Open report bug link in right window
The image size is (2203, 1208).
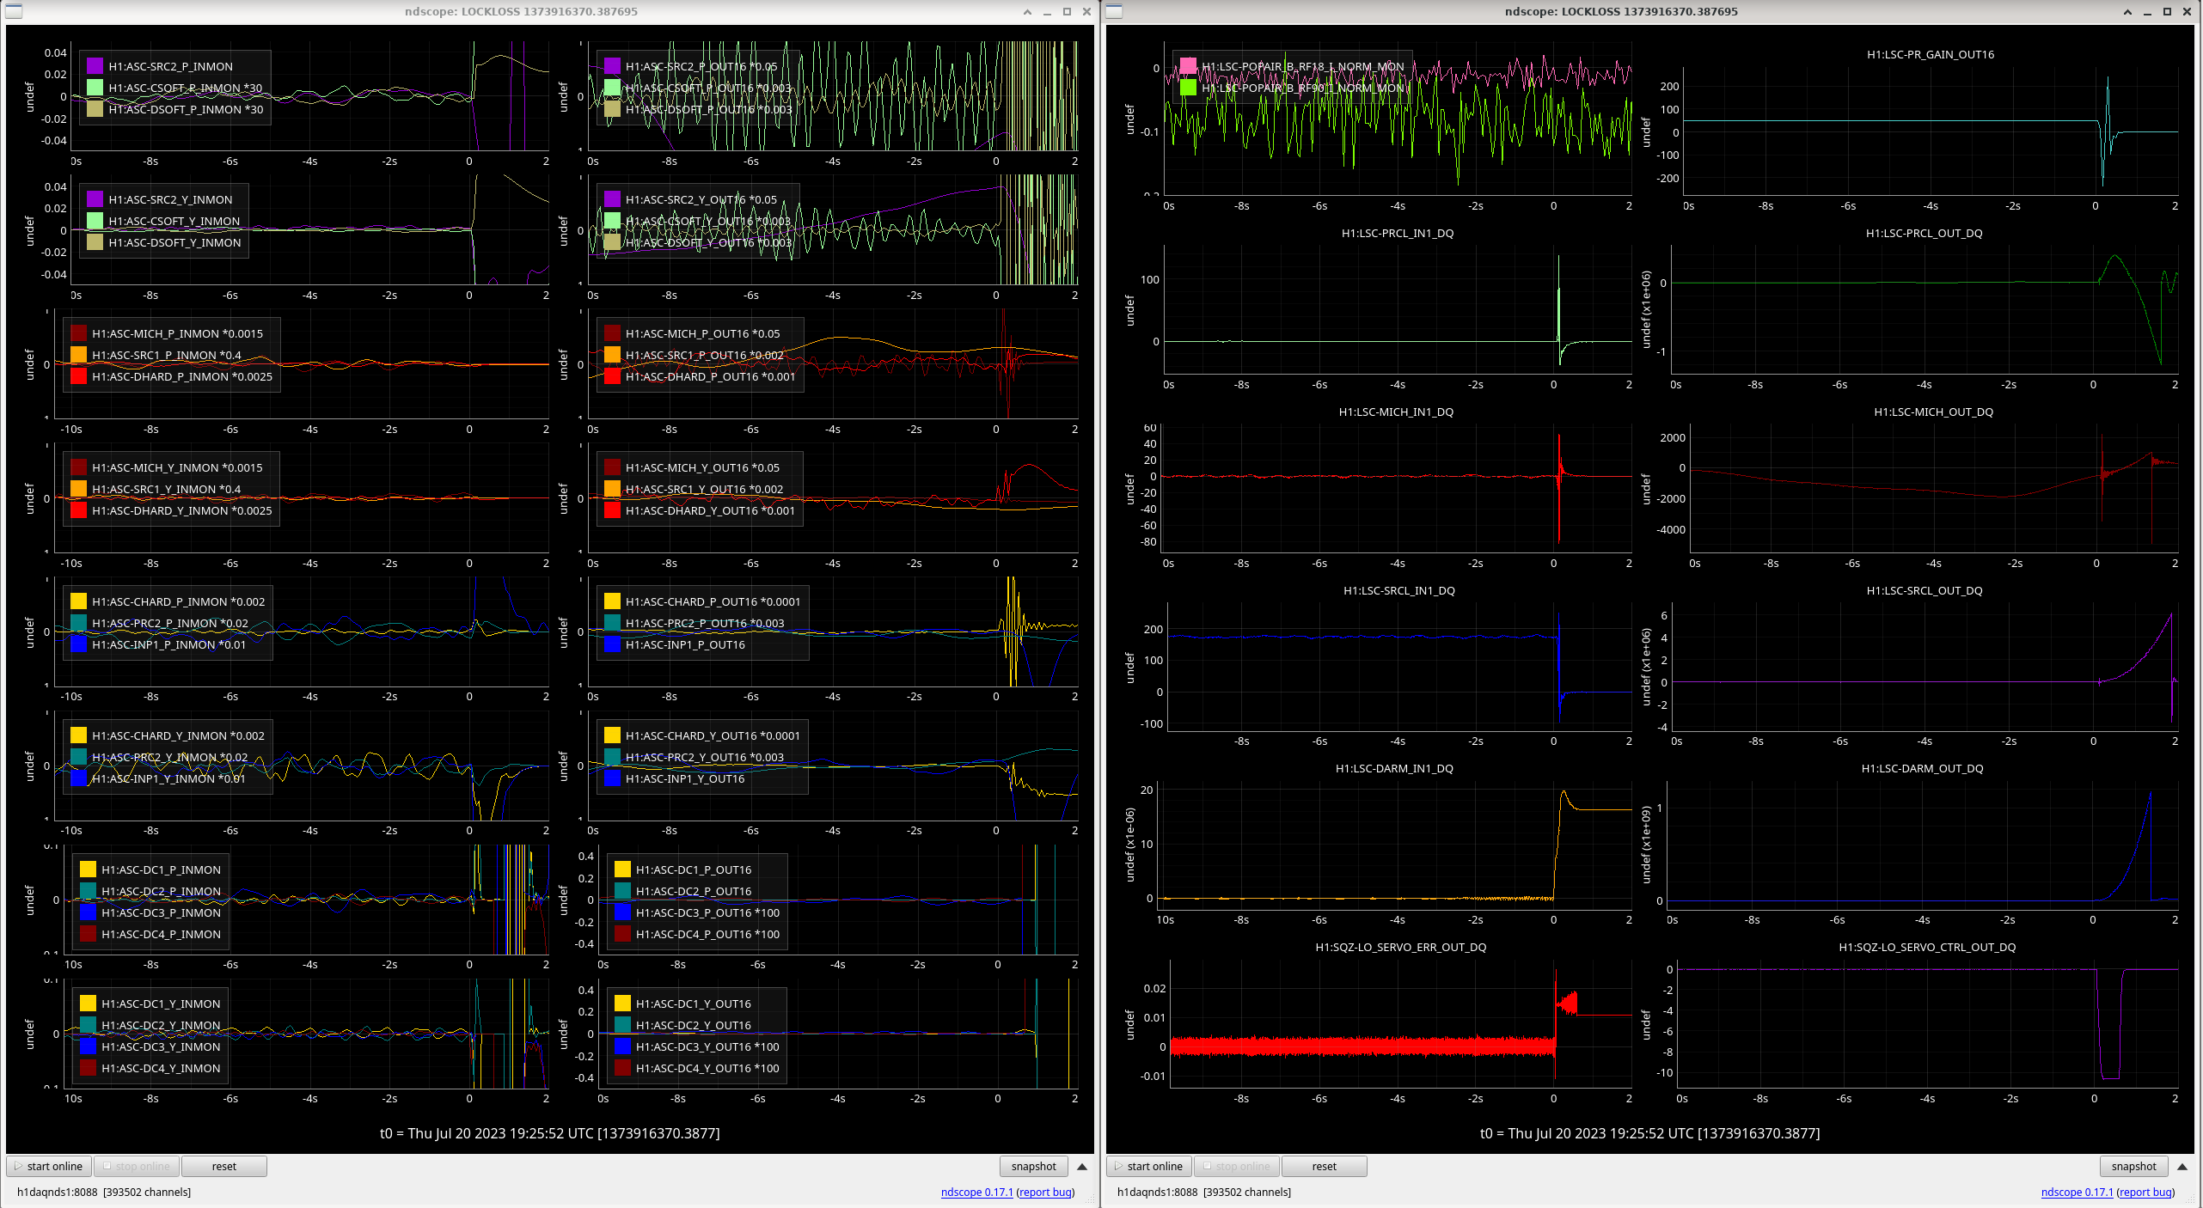tap(2145, 1192)
